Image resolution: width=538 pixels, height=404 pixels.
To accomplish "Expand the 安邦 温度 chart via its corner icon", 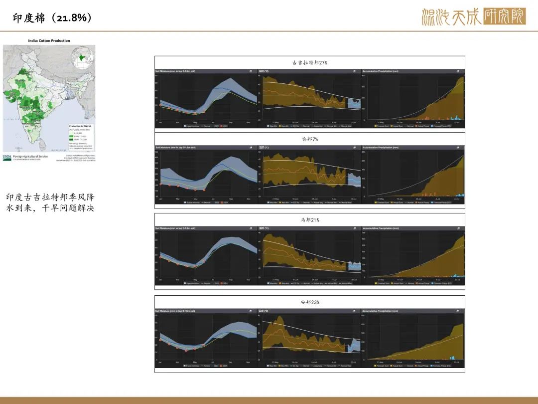I will 355,311.
